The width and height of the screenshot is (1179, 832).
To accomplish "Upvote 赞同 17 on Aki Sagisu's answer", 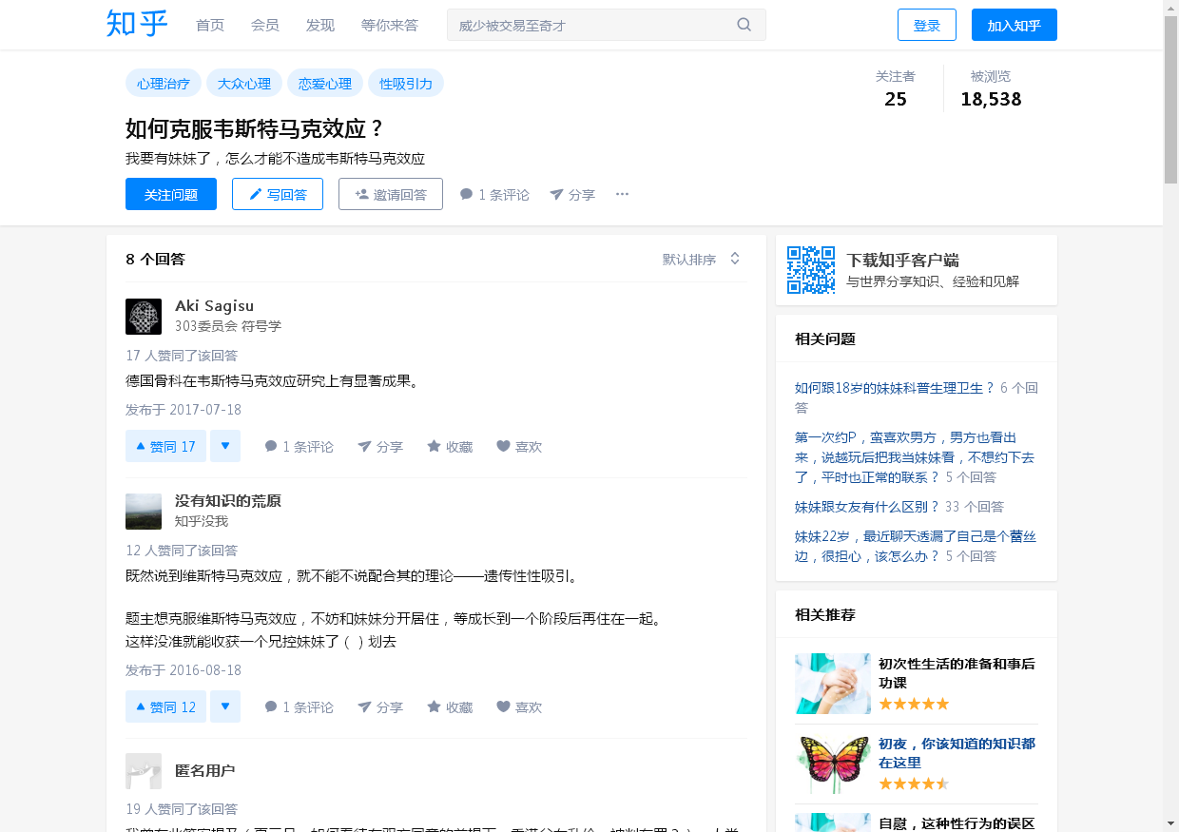I will (165, 446).
